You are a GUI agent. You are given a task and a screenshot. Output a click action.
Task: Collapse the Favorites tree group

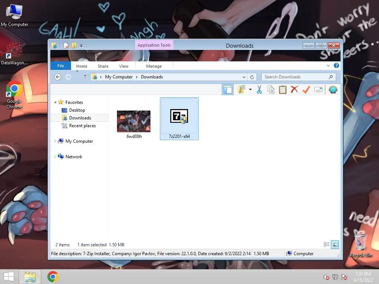(x=55, y=102)
